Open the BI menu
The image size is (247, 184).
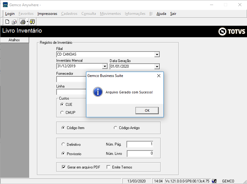click(151, 14)
